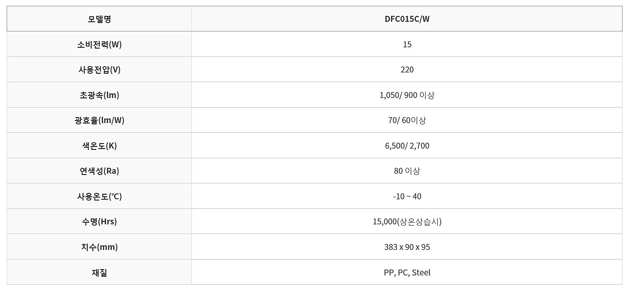
Task: Click the 색온도(K) row label
Action: tap(99, 146)
